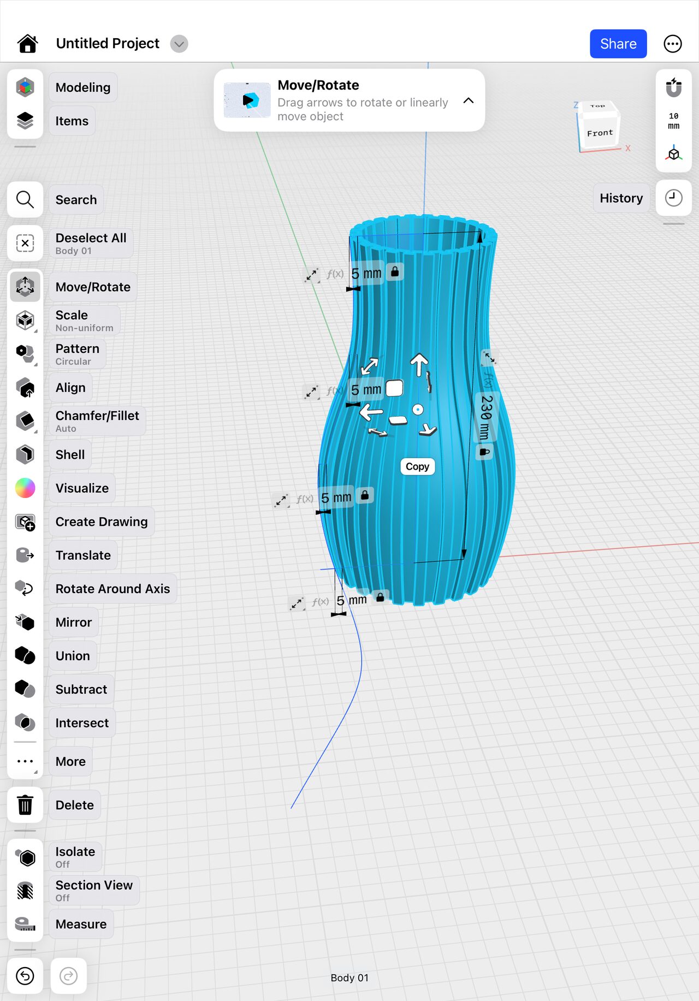Image resolution: width=699 pixels, height=1001 pixels.
Task: Open the Visualize color wheel
Action: pyautogui.click(x=25, y=488)
